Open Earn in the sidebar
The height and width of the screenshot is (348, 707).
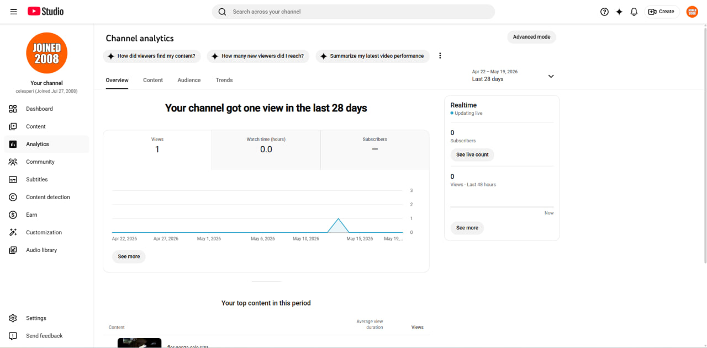(47, 215)
